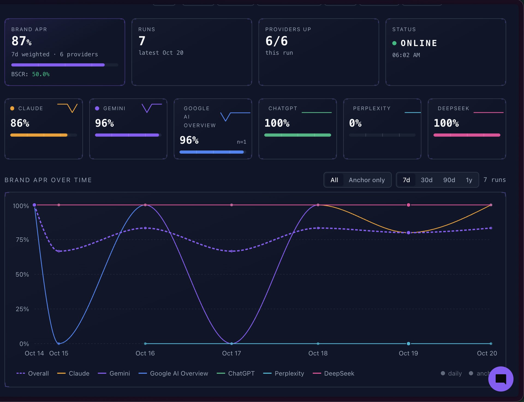Toggle ChatGPT series in chart legend
This screenshot has height=402, width=524.
[x=235, y=373]
